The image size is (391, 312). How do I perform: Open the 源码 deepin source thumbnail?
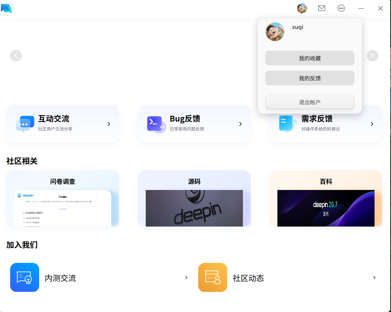(x=194, y=208)
